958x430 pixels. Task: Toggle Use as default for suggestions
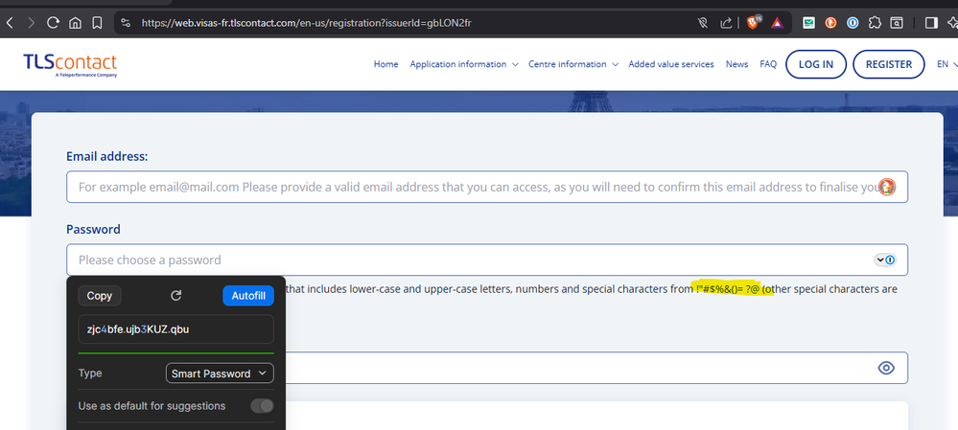262,406
